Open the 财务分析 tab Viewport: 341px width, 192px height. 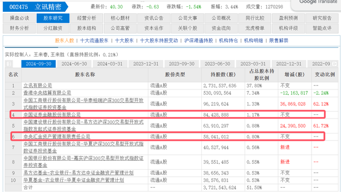pyautogui.click(x=19, y=28)
